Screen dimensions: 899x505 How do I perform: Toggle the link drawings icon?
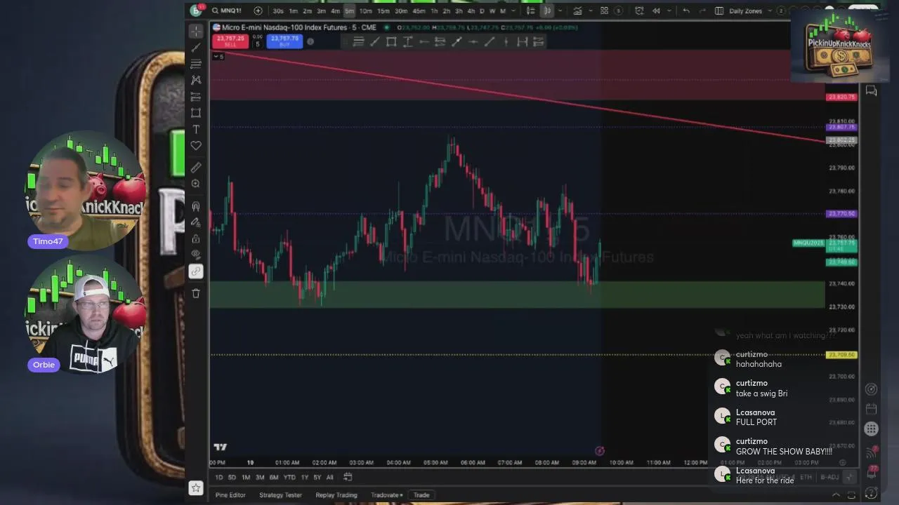pos(196,271)
